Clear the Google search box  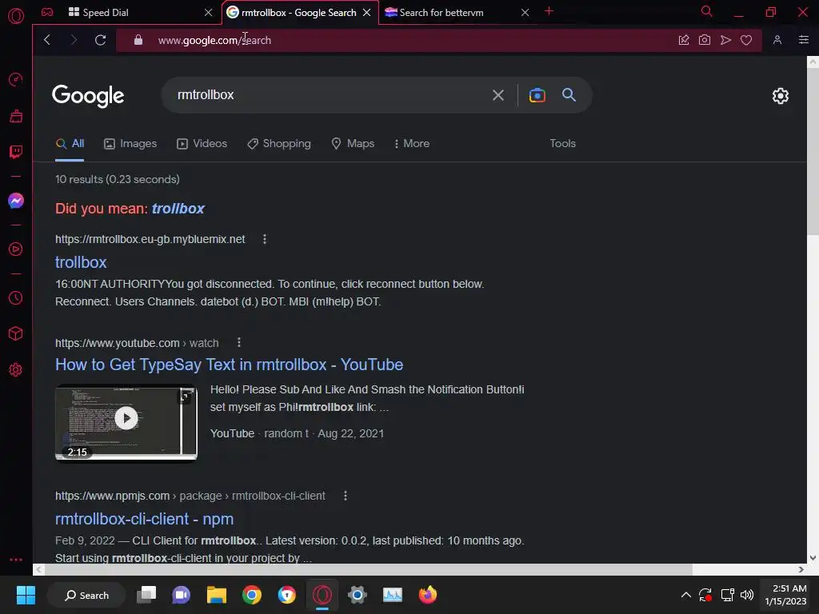497,95
